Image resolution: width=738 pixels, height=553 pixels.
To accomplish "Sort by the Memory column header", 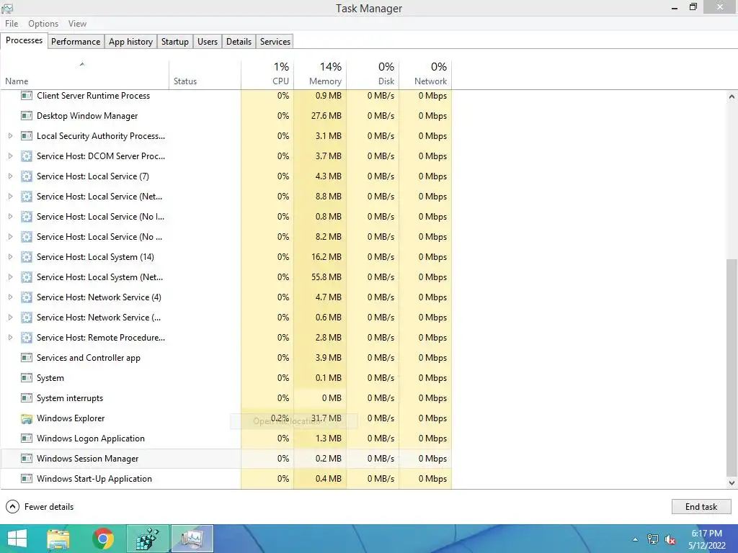I will pyautogui.click(x=320, y=75).
